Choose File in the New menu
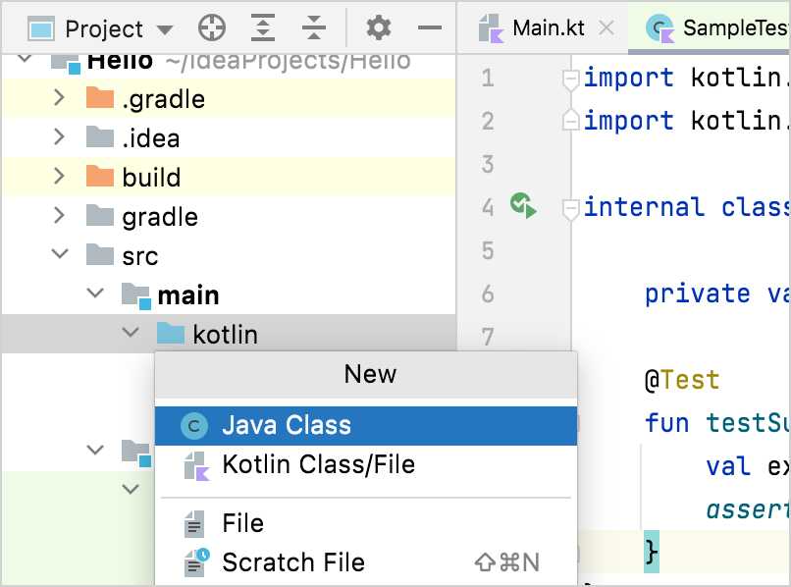 (242, 523)
